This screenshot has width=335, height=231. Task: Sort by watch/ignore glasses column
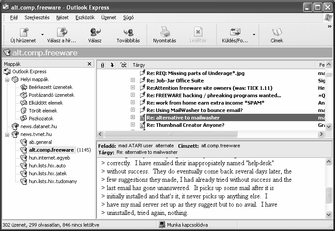(123, 65)
